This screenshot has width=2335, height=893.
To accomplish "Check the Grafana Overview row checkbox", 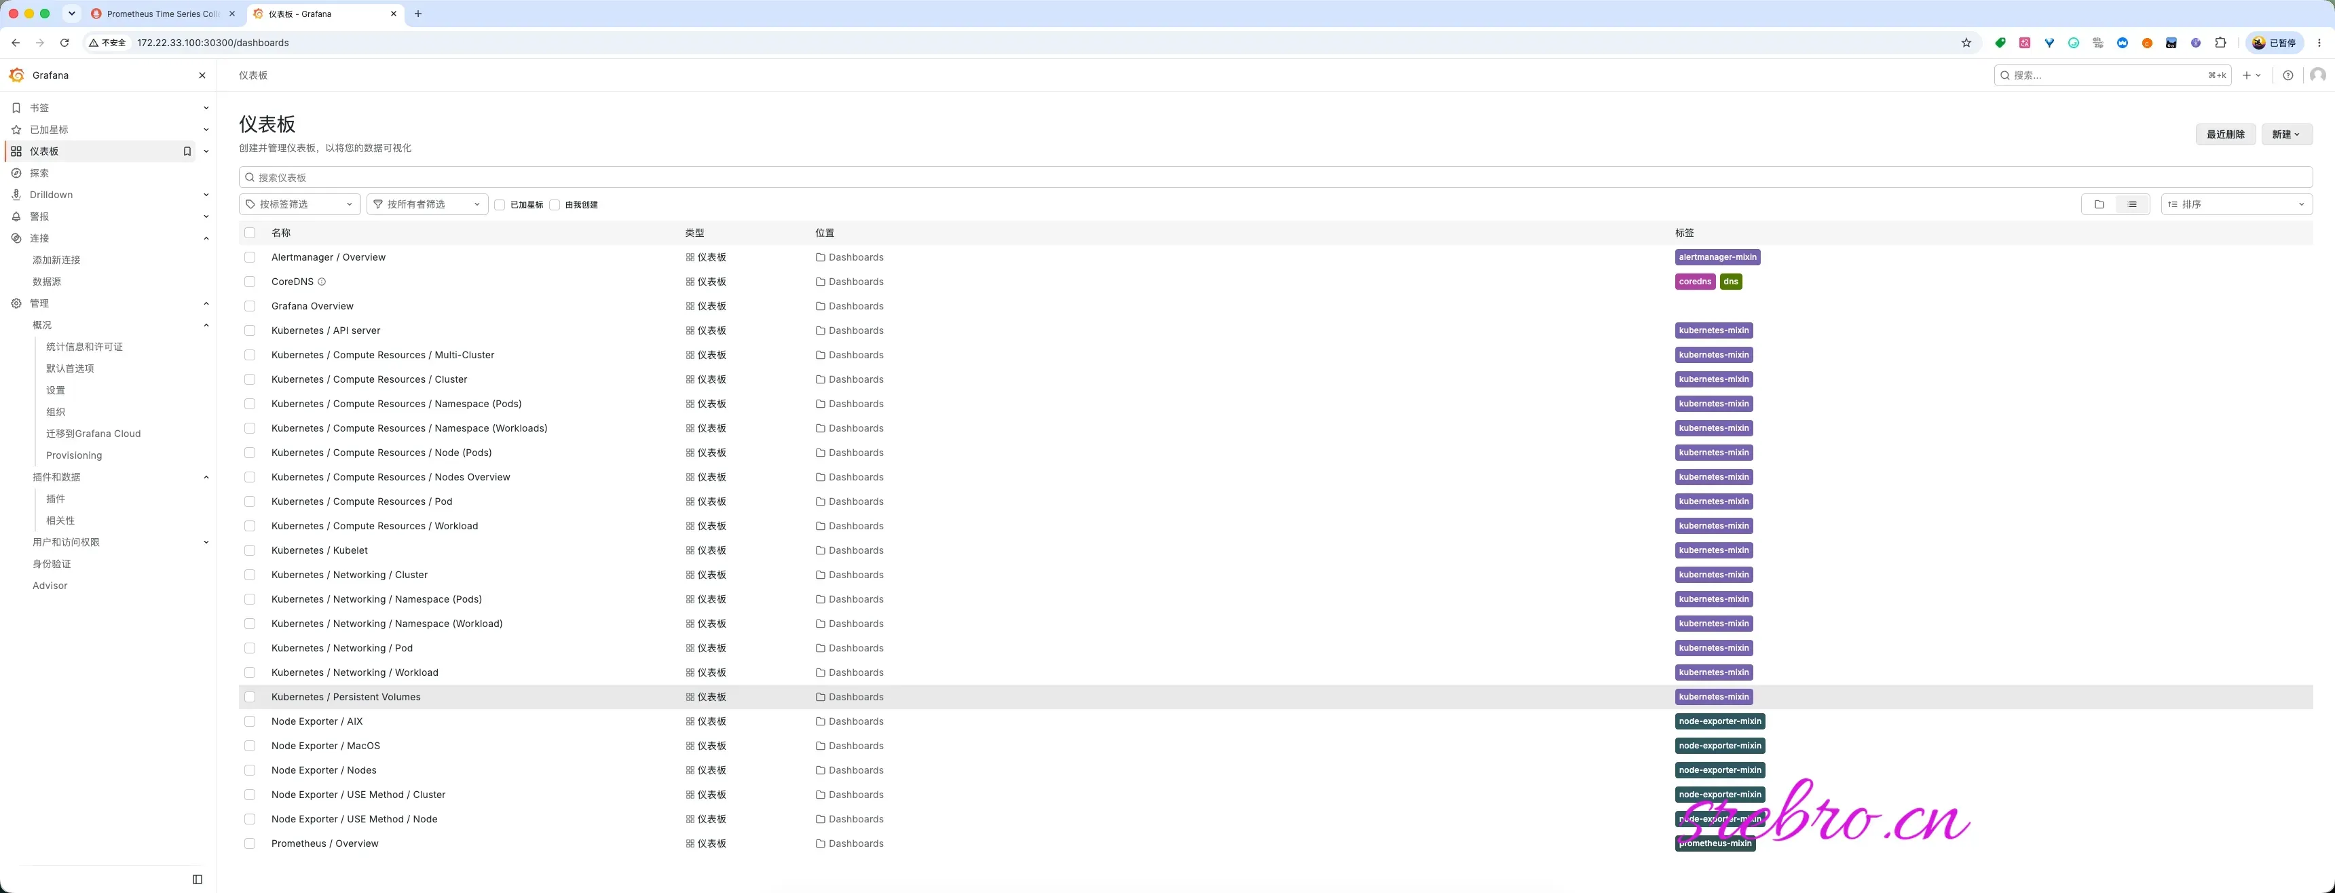I will [250, 307].
